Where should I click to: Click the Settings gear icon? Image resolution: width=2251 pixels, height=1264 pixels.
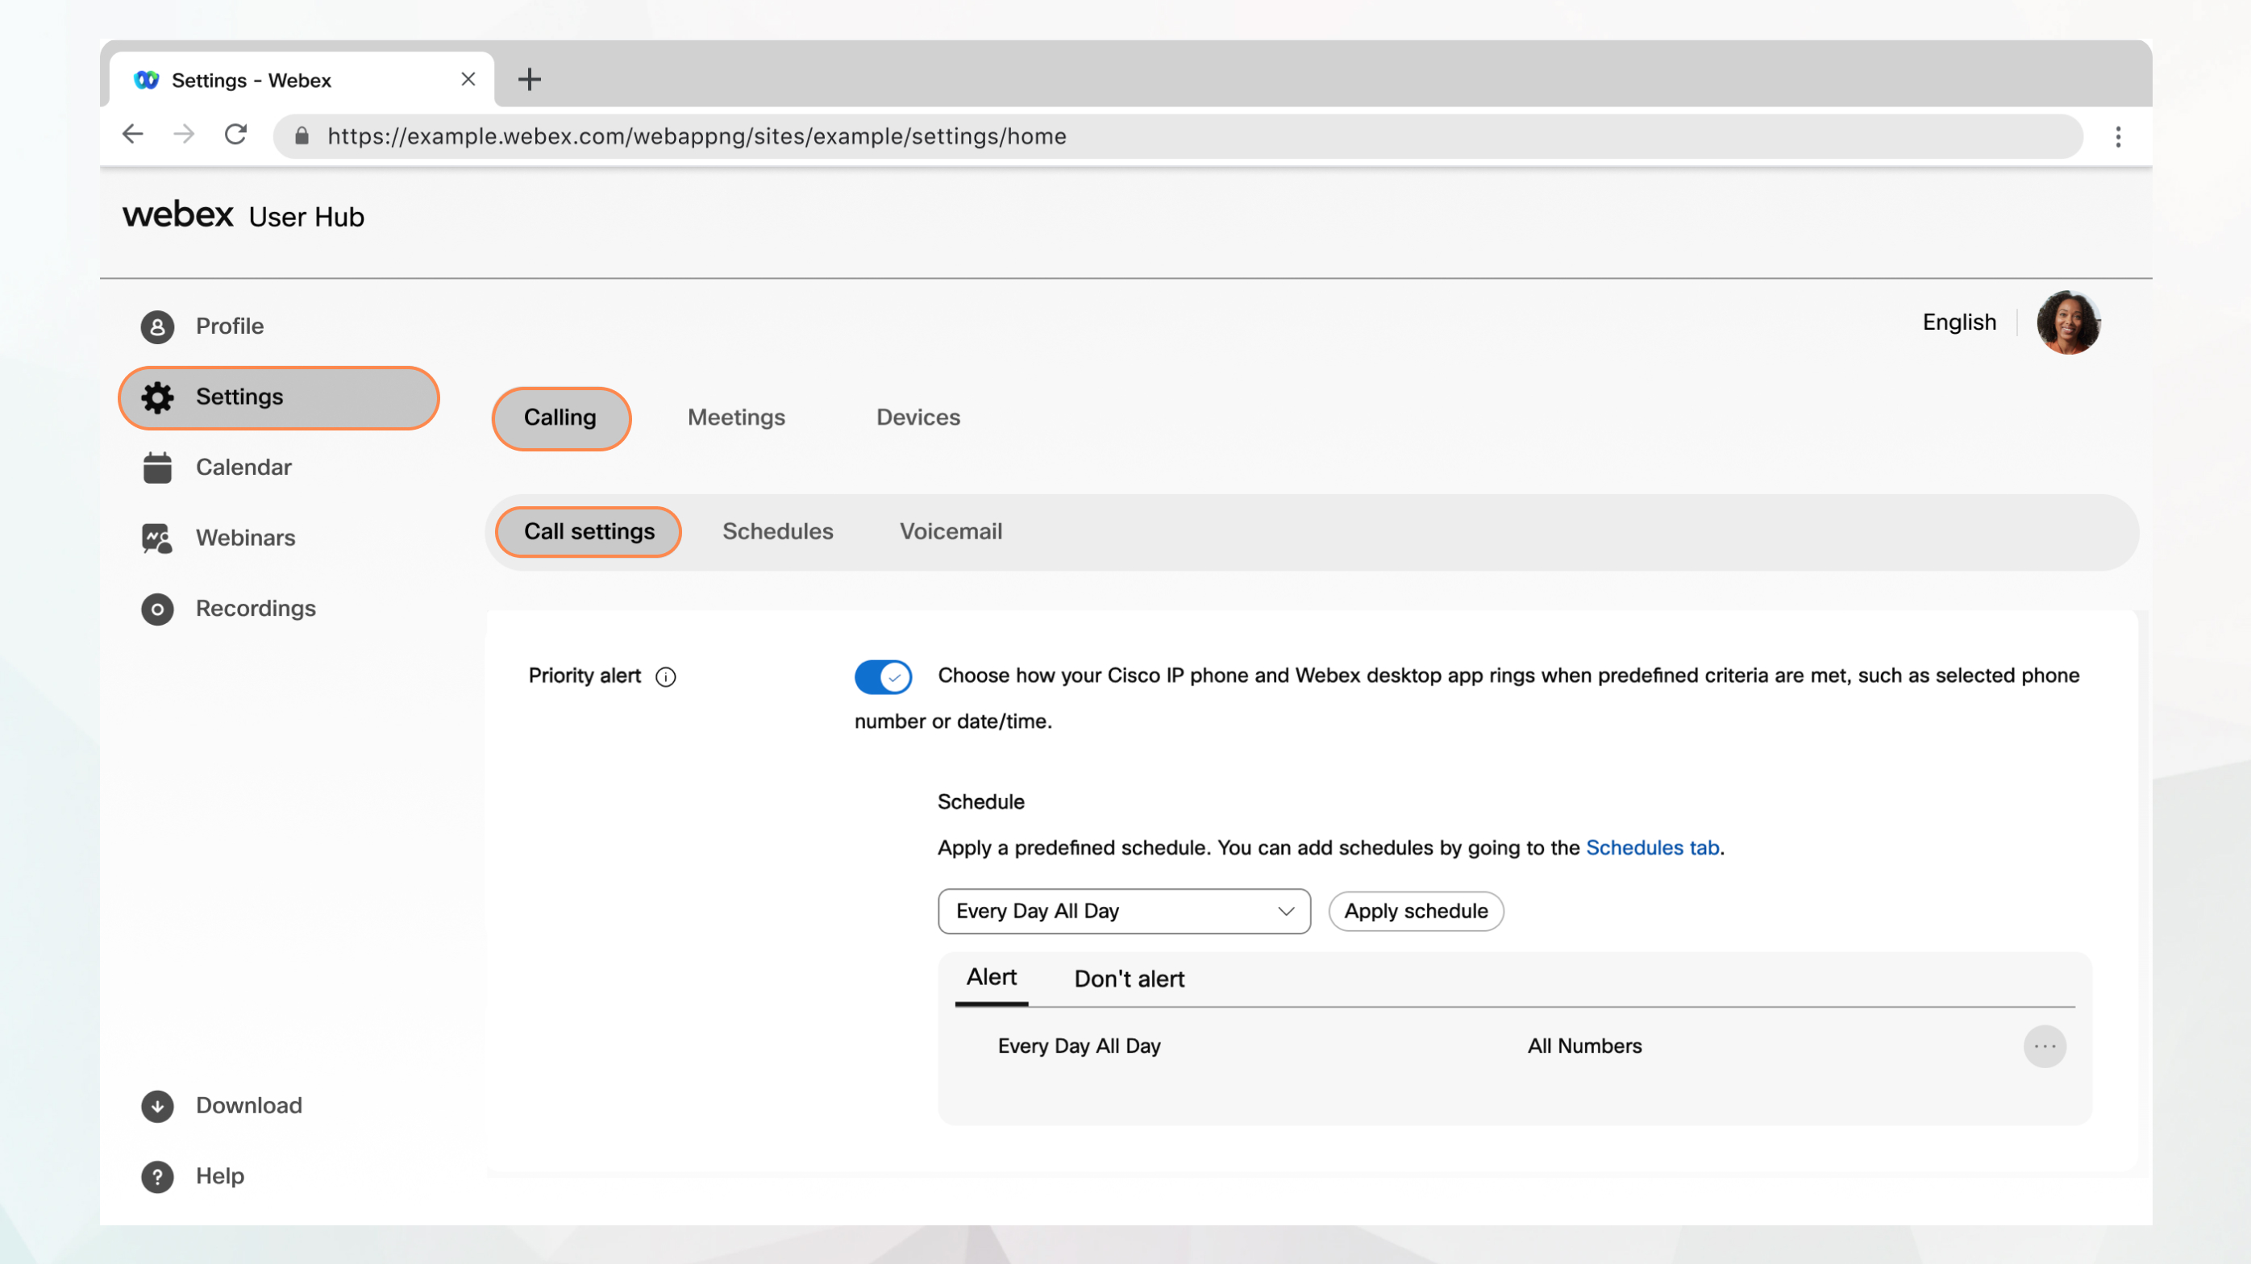155,397
